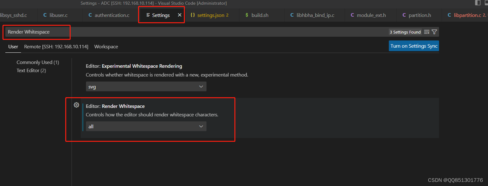Viewport: 488px width, 186px height.
Task: Click the JSON braces icon on settings.json tab
Action: (x=192, y=15)
